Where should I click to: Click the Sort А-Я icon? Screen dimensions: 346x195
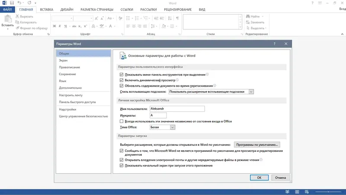170,18
